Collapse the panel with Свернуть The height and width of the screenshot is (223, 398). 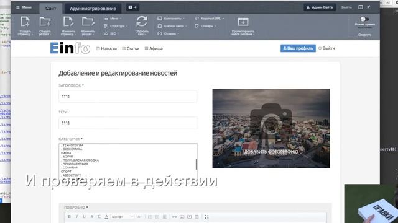pyautogui.click(x=363, y=35)
